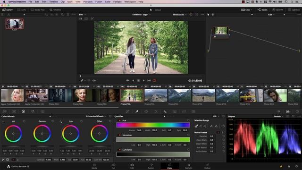Expand the Scopes panel to full view
302x170 pixels.
coord(293,117)
